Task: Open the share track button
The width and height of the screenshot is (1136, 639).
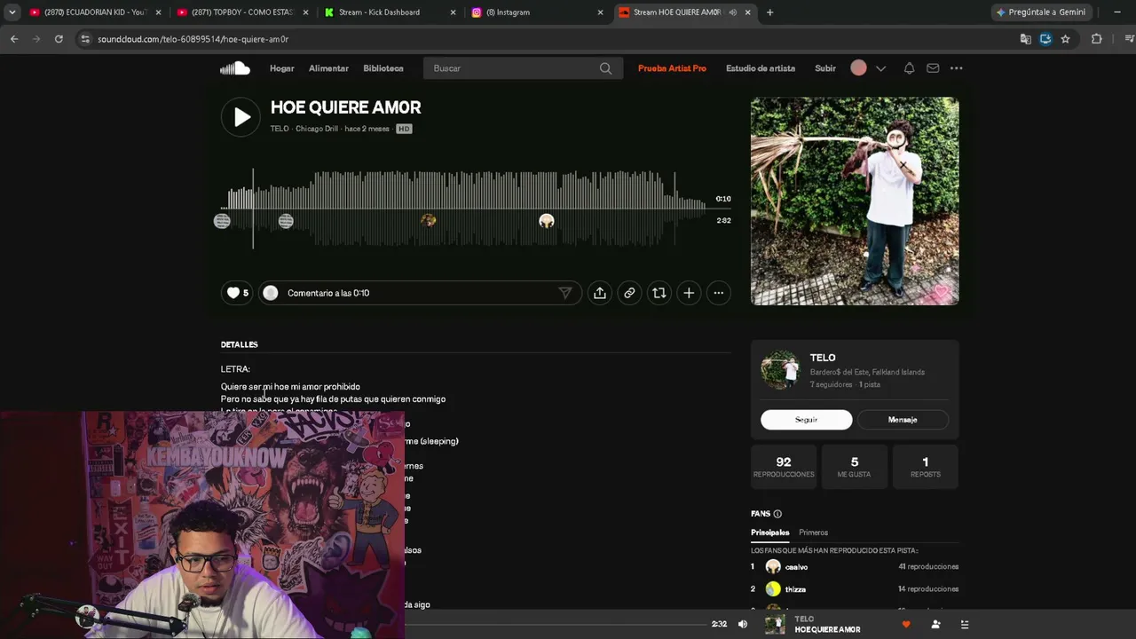Action: tap(600, 293)
